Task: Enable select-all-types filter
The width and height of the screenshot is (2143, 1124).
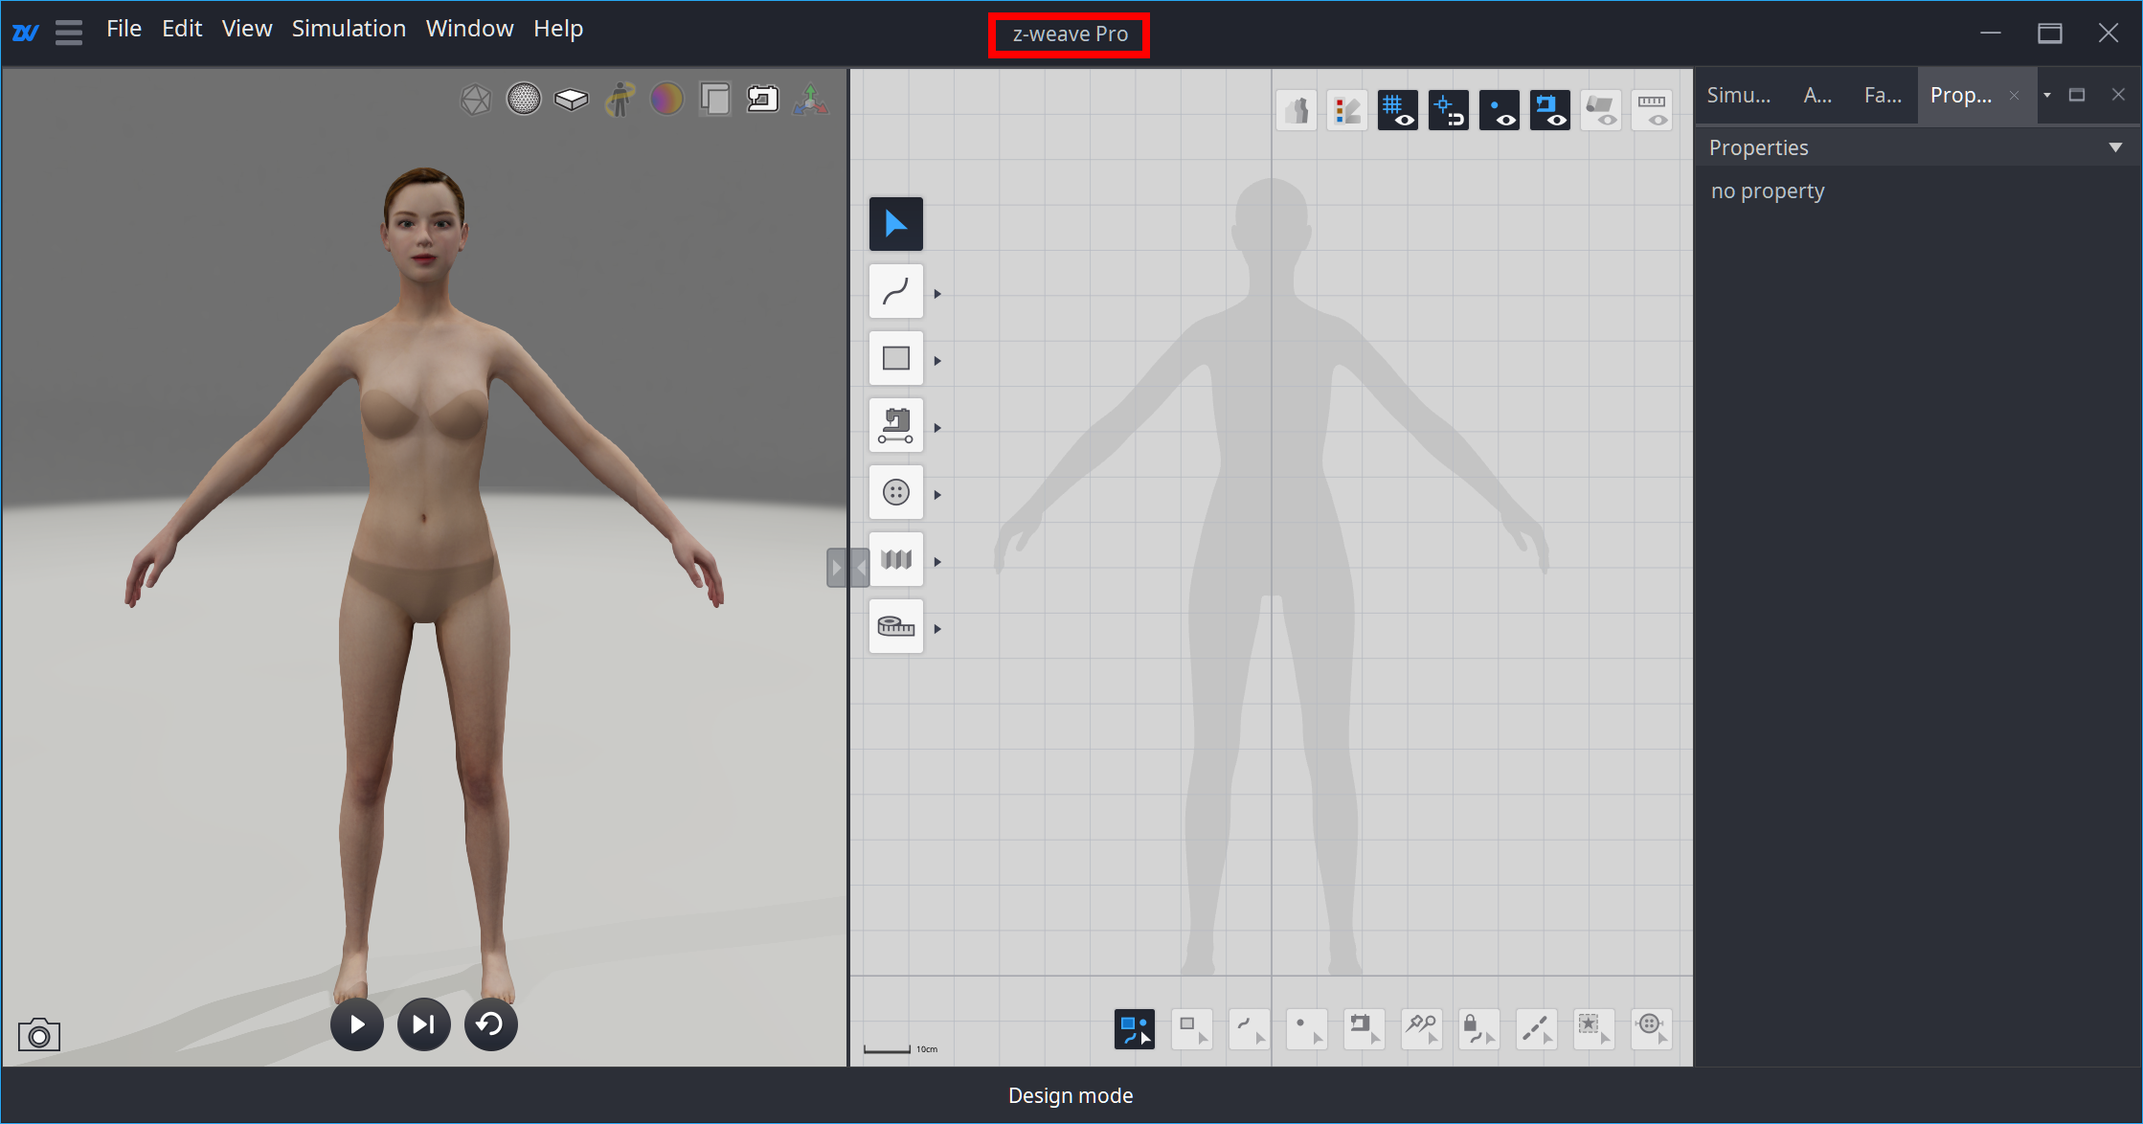Action: point(1135,1029)
